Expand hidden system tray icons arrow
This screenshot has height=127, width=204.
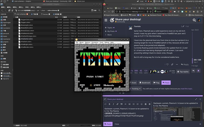184,1
